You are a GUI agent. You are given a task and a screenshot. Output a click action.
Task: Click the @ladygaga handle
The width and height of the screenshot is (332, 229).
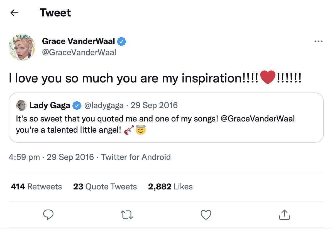click(103, 105)
